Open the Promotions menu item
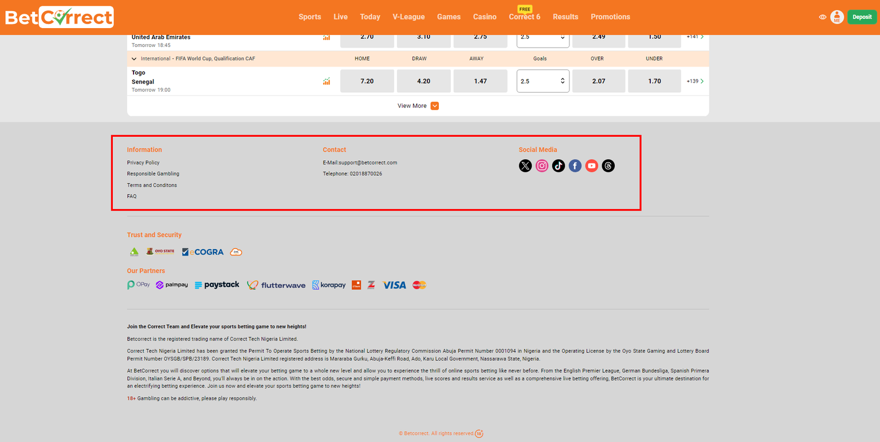The height and width of the screenshot is (442, 880). pos(610,17)
